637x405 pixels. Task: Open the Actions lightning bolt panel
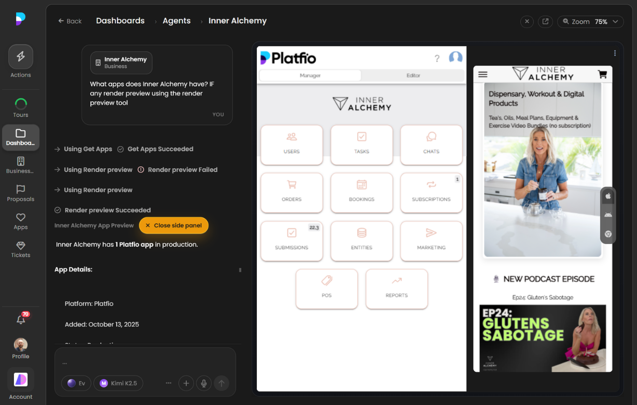[21, 57]
